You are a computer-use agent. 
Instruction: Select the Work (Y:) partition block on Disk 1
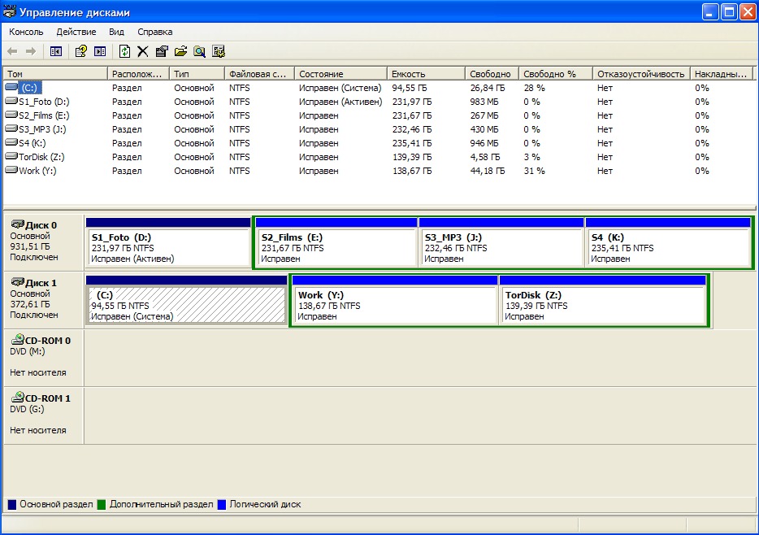point(394,305)
